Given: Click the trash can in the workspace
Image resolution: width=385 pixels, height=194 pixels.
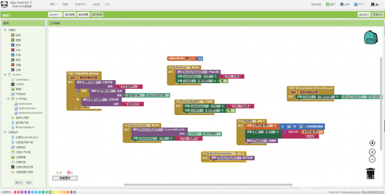Looking at the screenshot, I should (371, 173).
